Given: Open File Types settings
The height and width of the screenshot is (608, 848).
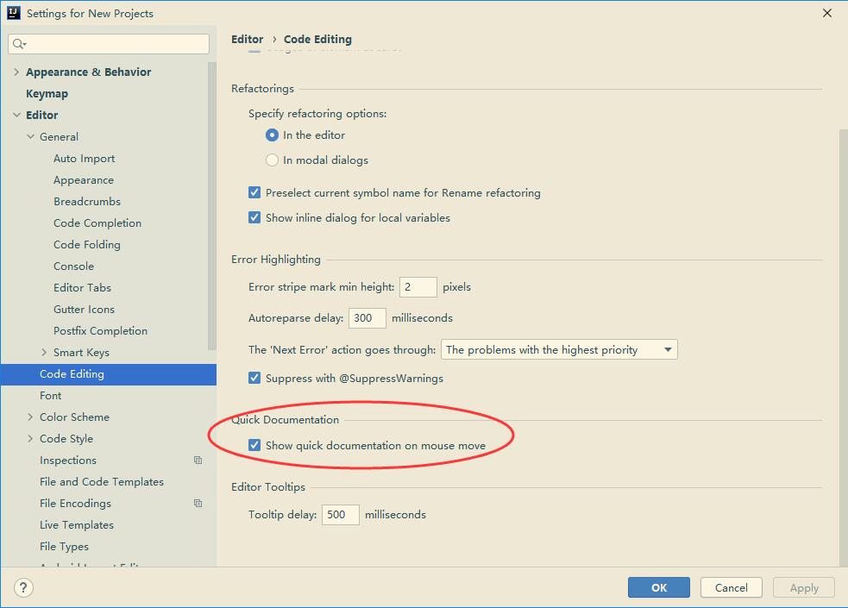Looking at the screenshot, I should [x=64, y=547].
